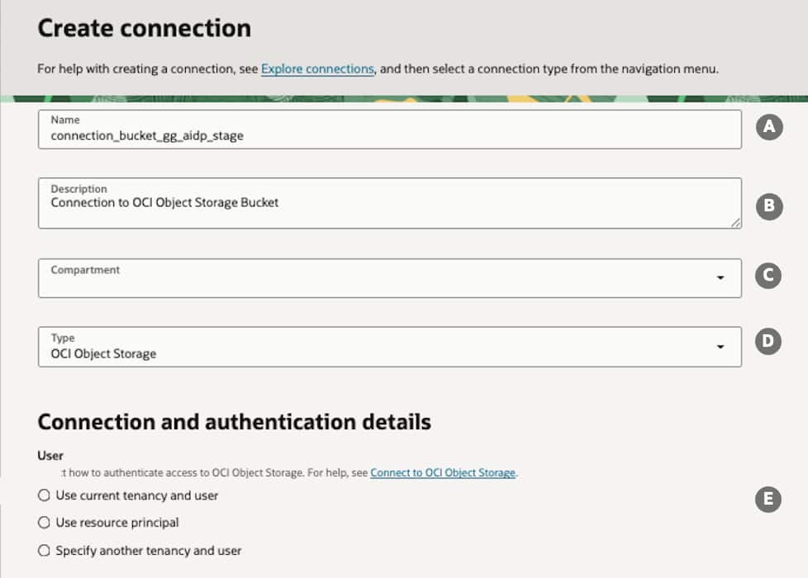The height and width of the screenshot is (578, 808).
Task: Click the callout marker D icon
Action: tap(769, 342)
